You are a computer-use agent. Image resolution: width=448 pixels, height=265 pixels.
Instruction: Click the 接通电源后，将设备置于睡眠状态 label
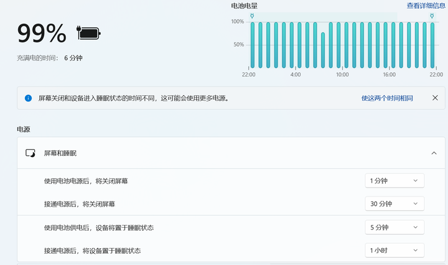click(x=92, y=251)
